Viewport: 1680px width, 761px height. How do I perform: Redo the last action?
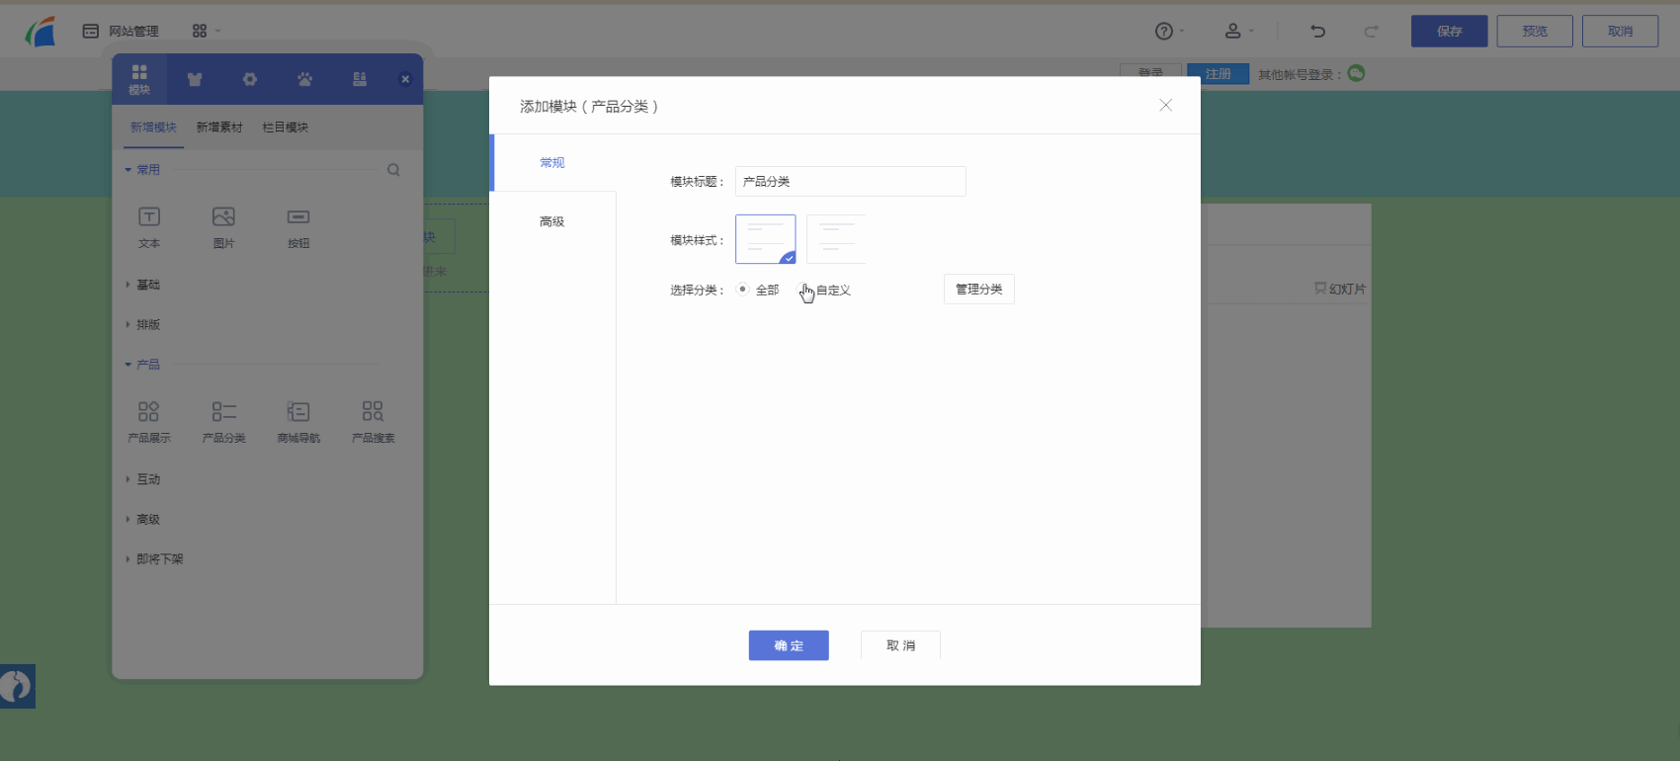pyautogui.click(x=1371, y=31)
